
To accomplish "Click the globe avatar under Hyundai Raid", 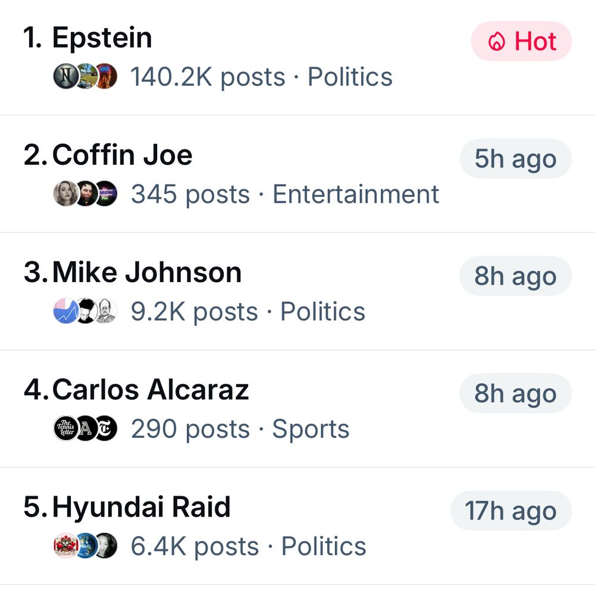I will [86, 546].
